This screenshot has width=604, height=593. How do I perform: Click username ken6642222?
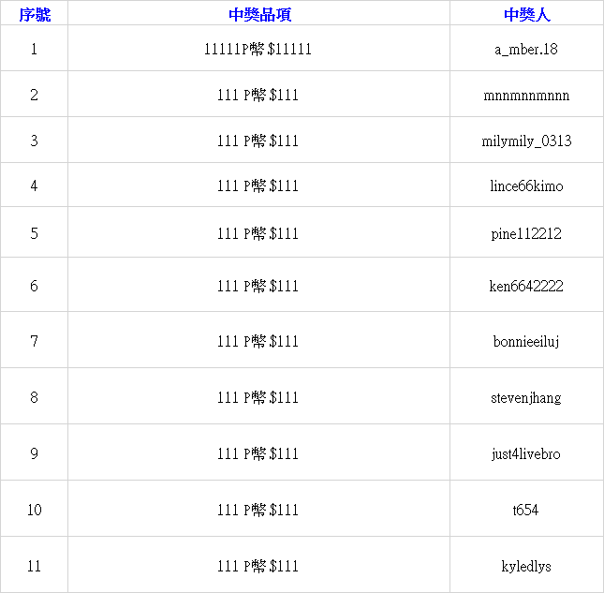526,286
